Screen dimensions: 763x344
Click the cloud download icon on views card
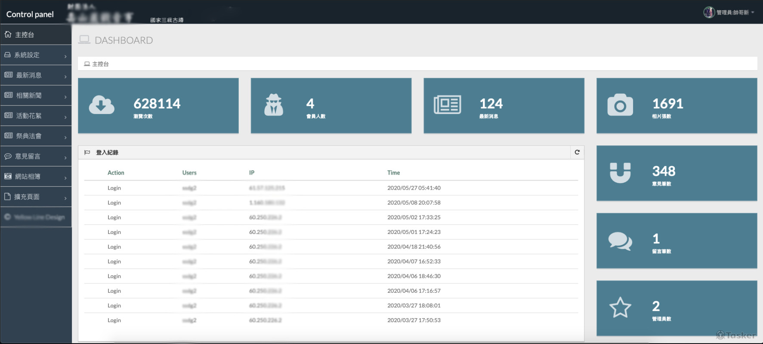102,105
